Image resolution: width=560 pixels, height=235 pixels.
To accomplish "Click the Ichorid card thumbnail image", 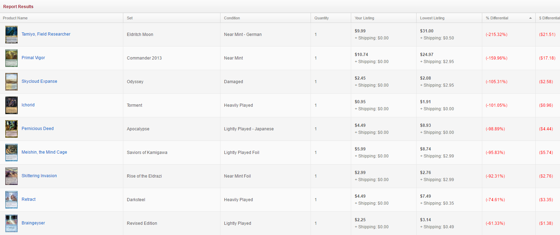I will pos(11,105).
